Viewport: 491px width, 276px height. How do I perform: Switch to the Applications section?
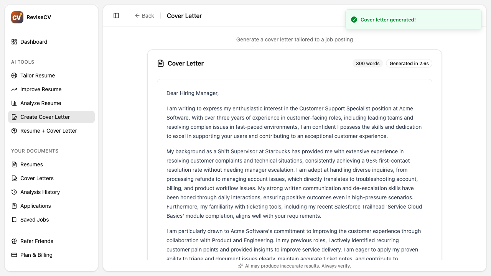[x=35, y=206]
